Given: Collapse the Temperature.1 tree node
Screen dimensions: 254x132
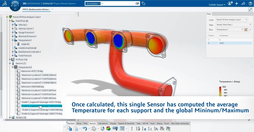Looking at the screenshot, I should (x=13, y=40).
